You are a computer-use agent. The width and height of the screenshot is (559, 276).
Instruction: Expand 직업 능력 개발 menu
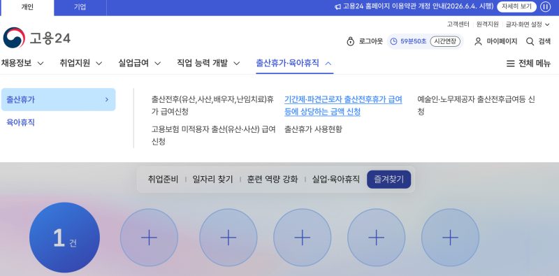click(x=208, y=64)
